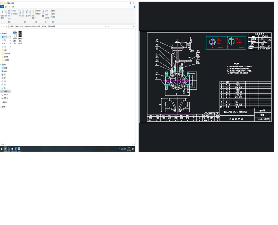Collapse the Quick access tree node
Image resolution: width=278 pixels, height=225 pixels.
pos(1,33)
